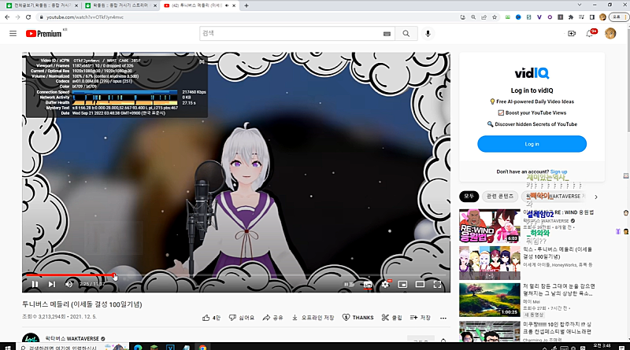The width and height of the screenshot is (630, 350).
Task: Seek by clicking the video progress bar
Action: tap(236, 275)
